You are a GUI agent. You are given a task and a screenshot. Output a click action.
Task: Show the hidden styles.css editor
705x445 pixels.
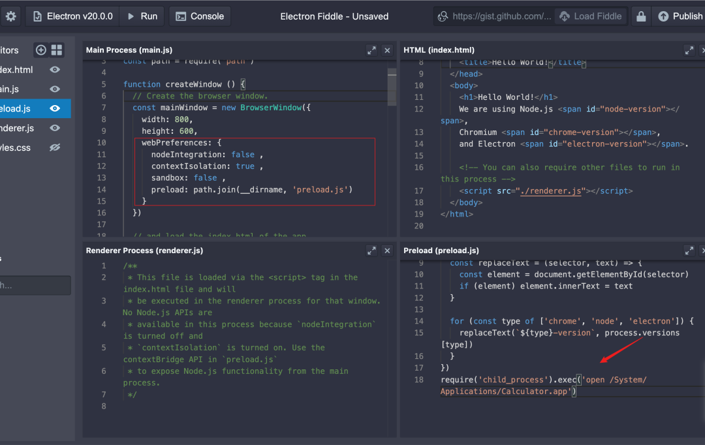[55, 147]
